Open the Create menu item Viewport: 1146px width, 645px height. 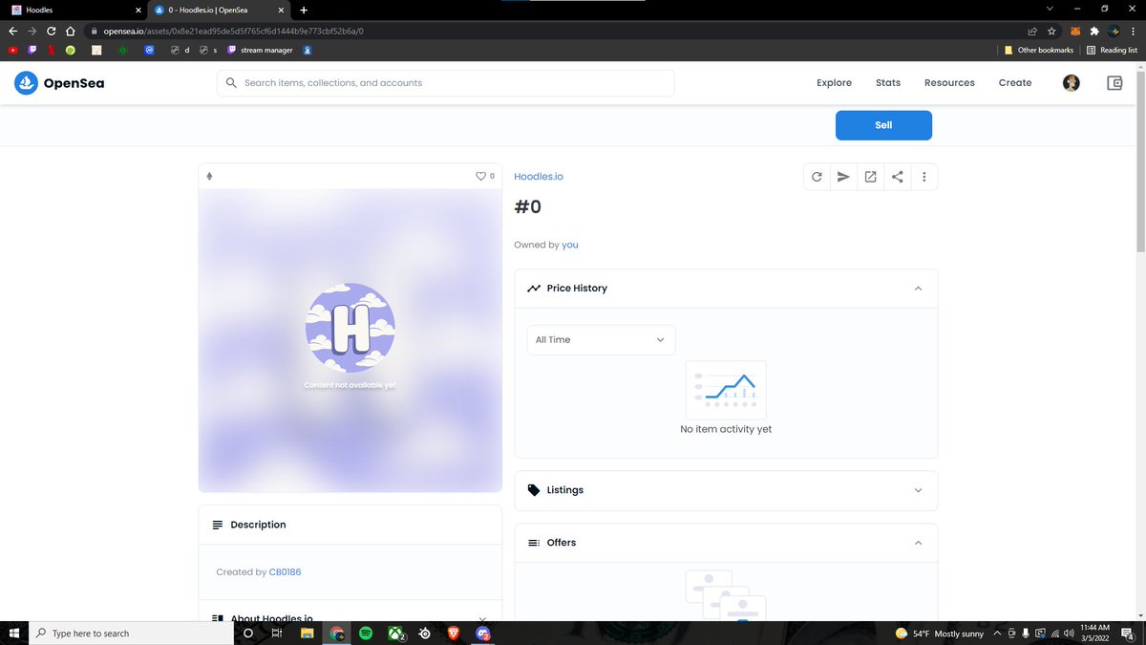[1015, 83]
